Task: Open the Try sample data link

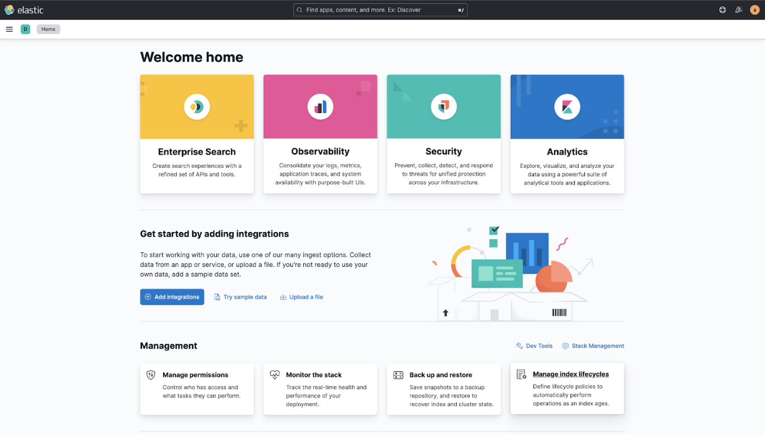Action: tap(240, 297)
